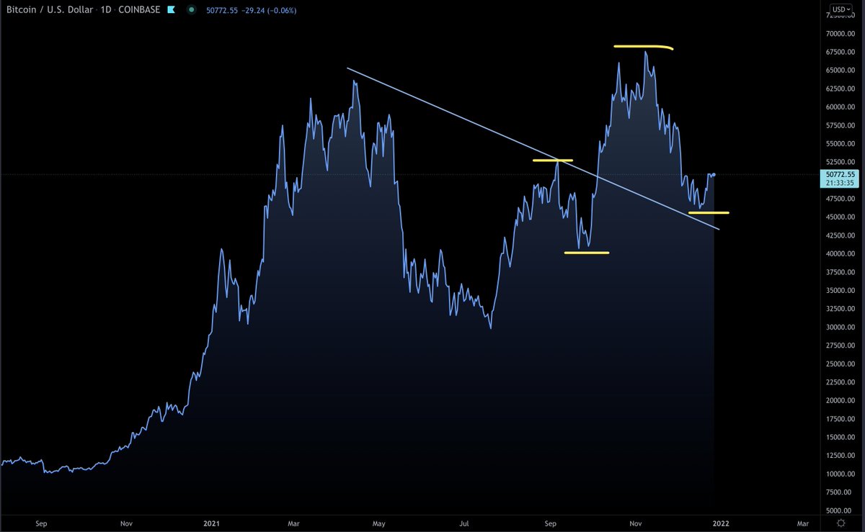Click the 2021 label on time axis
The image size is (865, 532).
coord(211,523)
